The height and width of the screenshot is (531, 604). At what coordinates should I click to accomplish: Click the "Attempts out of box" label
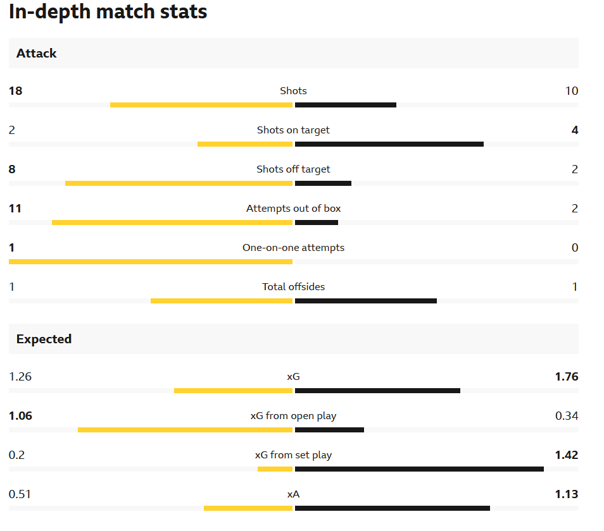click(293, 209)
